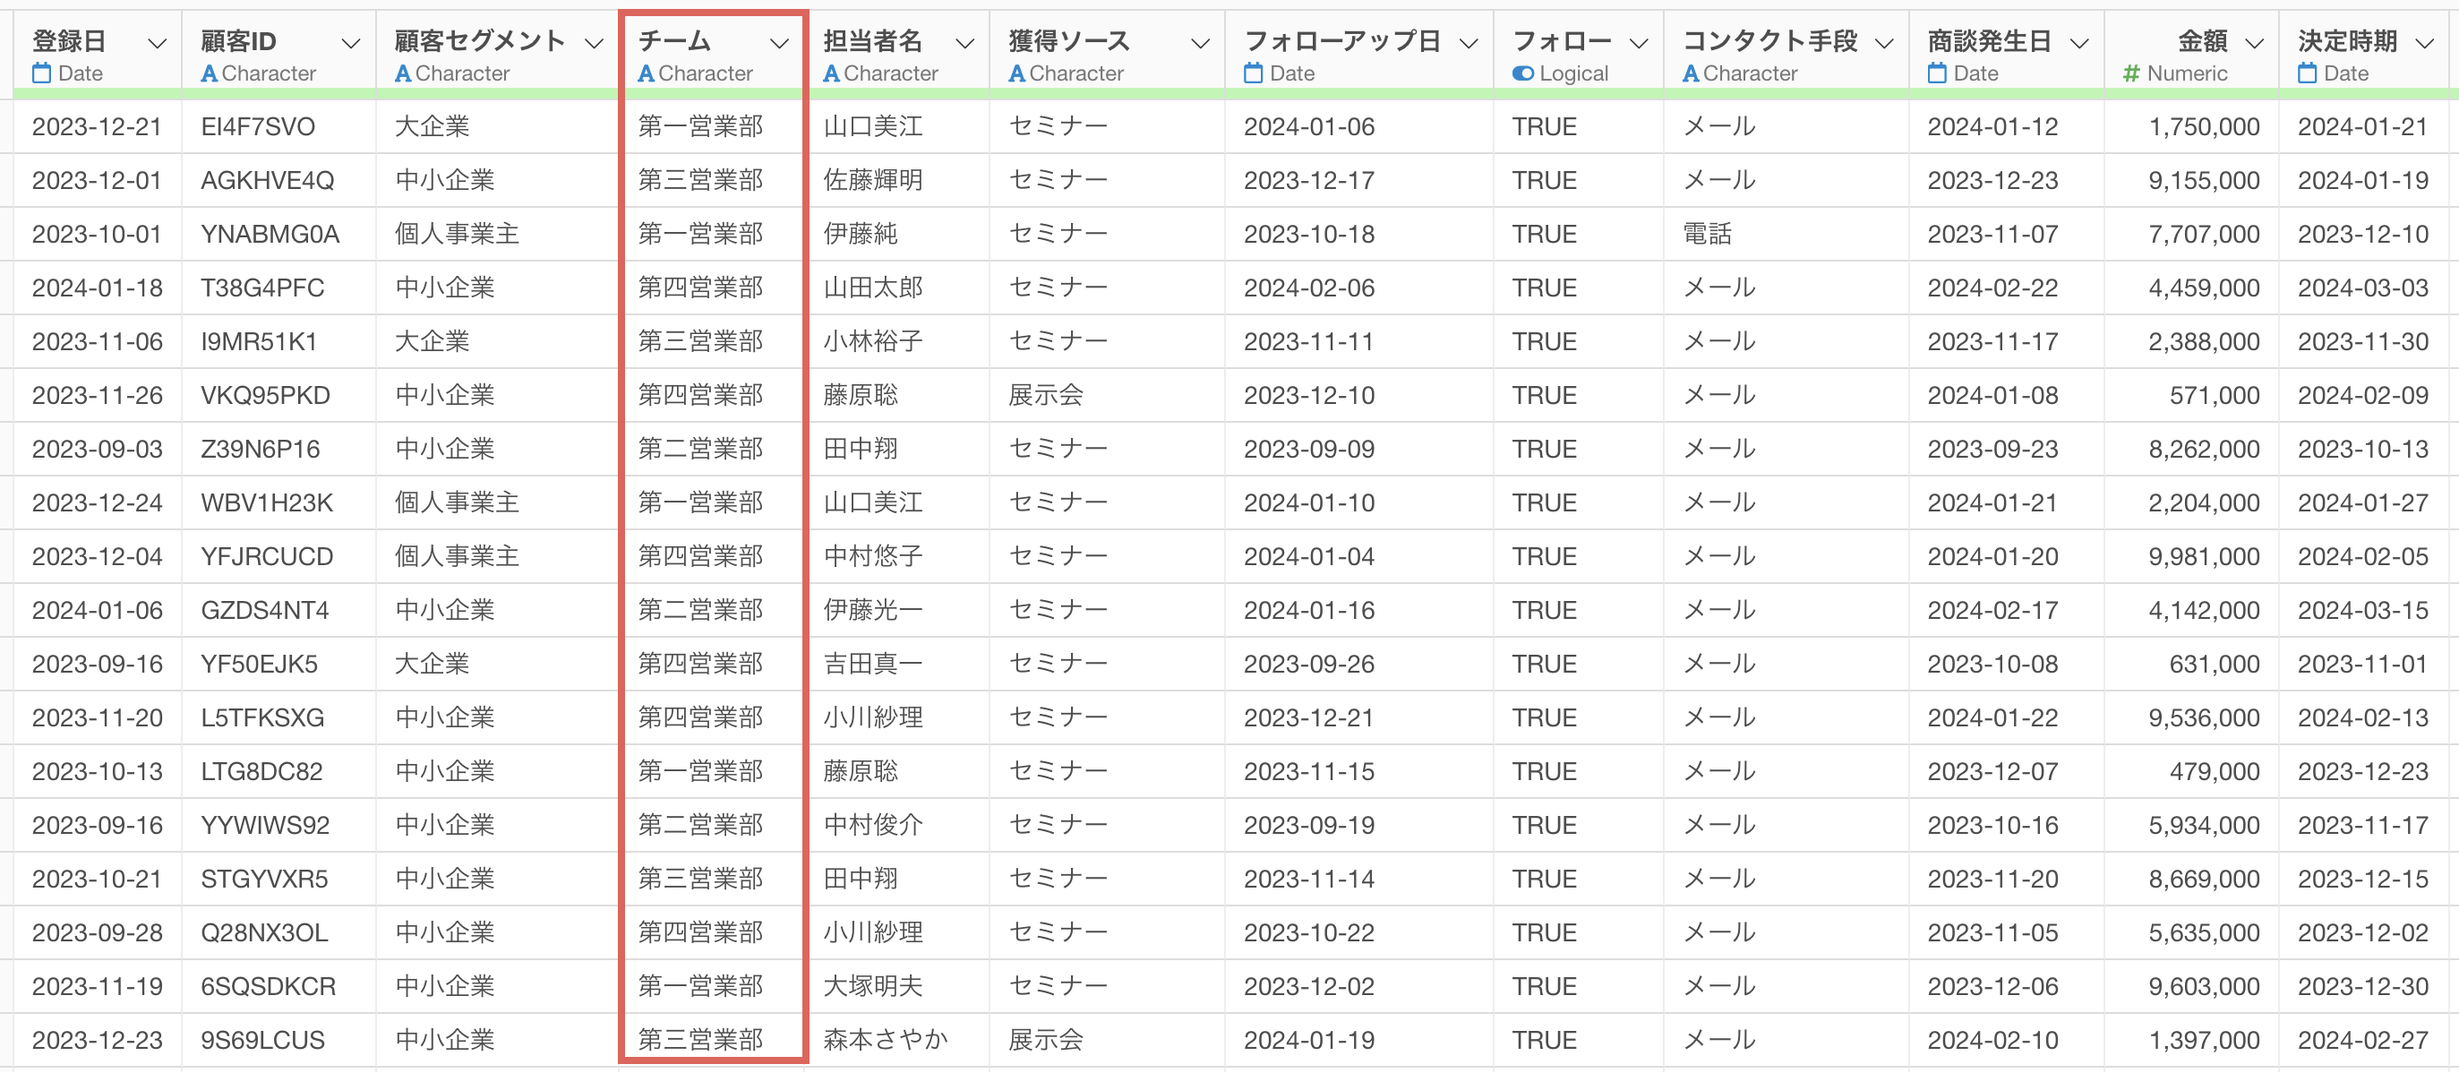Click the 山田太郎 representative cell
2459x1073 pixels.
pos(873,288)
